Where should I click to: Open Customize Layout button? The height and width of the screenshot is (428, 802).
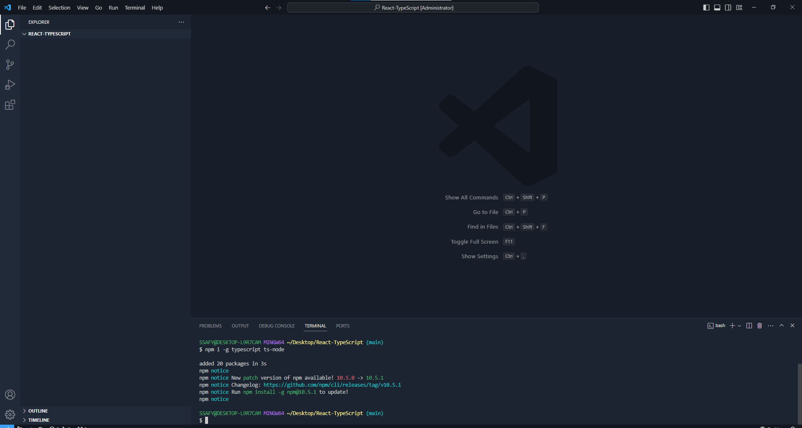tap(739, 8)
